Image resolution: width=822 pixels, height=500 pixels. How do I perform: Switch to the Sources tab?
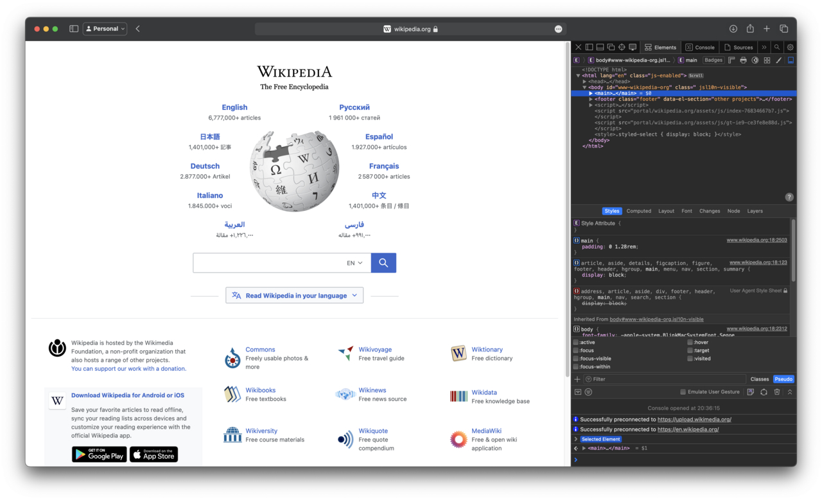[738, 47]
